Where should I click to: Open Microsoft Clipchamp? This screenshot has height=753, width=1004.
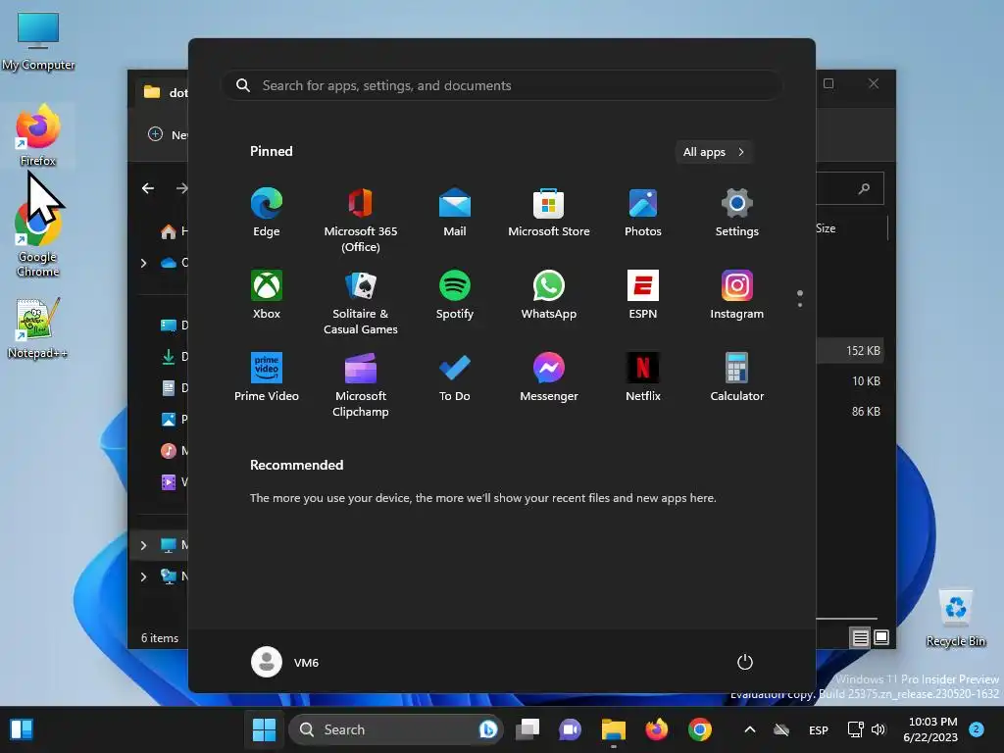pos(361,384)
